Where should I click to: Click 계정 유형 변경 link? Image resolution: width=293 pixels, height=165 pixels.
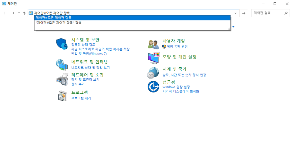(177, 46)
